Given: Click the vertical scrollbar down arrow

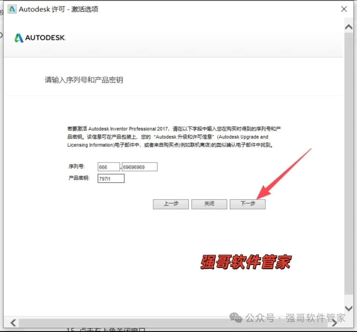Looking at the screenshot, I should 348,308.
